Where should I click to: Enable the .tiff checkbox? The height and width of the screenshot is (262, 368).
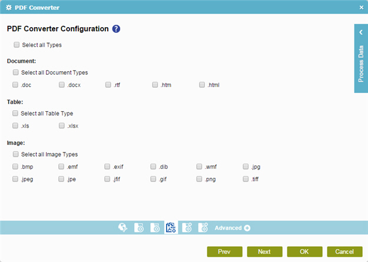[x=246, y=179]
